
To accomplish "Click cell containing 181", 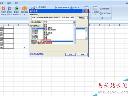I will pos(2,27).
